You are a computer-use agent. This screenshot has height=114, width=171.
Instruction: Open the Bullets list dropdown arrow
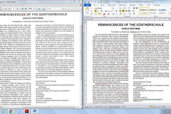pos(122,8)
